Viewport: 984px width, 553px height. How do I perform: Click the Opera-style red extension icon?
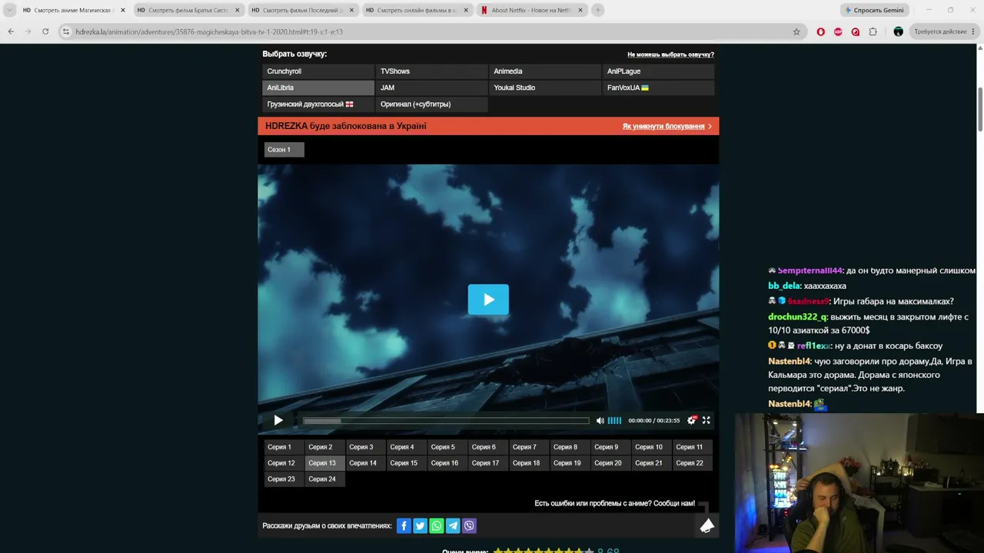pyautogui.click(x=821, y=31)
